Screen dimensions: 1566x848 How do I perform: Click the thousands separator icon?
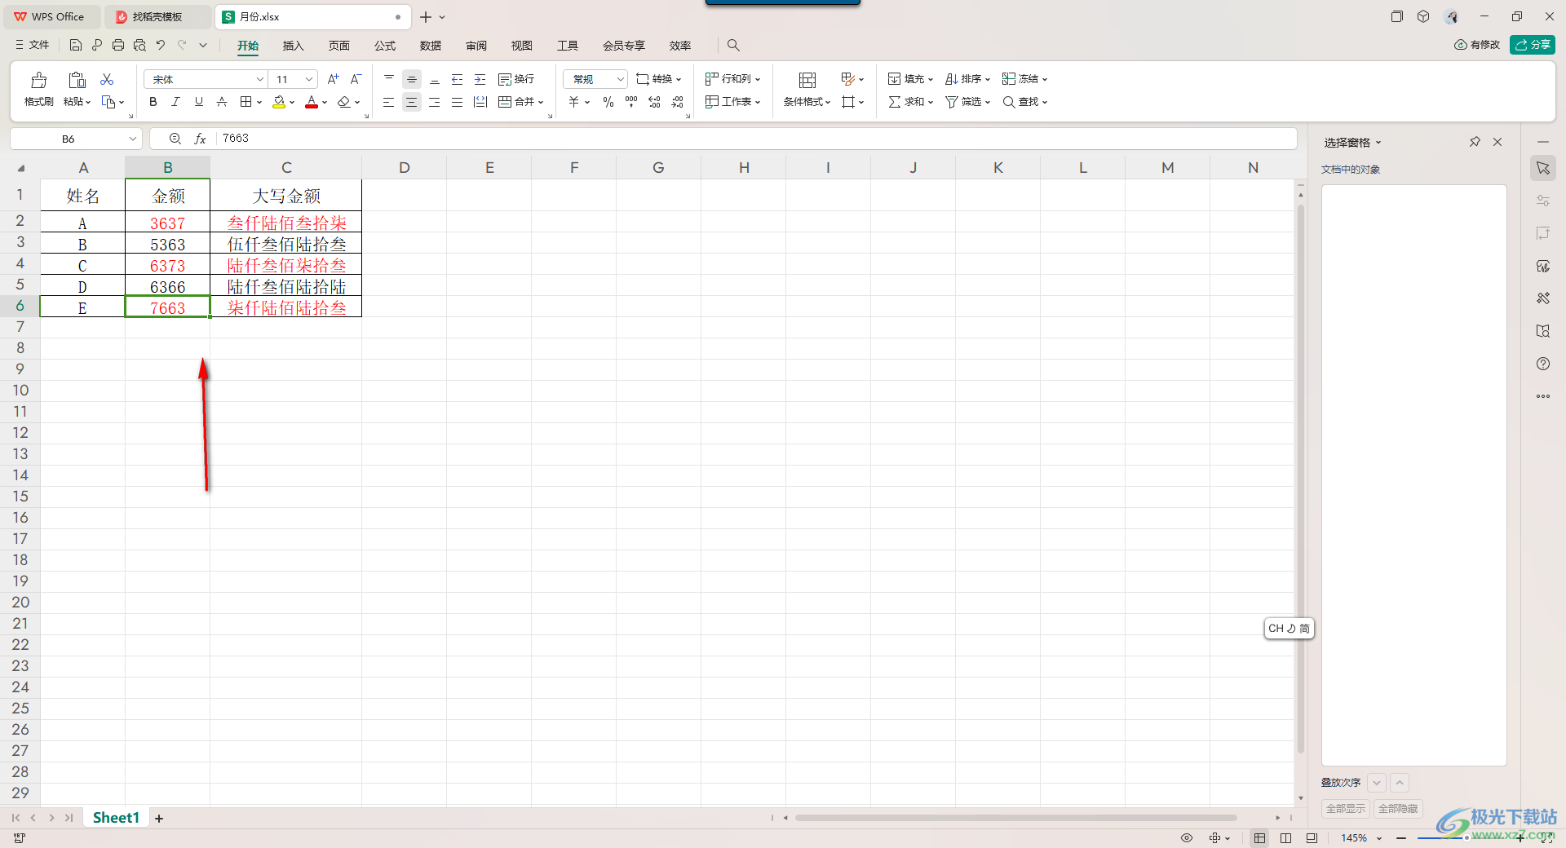[x=631, y=102]
